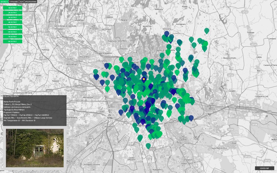Select the pin with yellow dot
Viewport: 277px width, 173px height.
[x=144, y=79]
